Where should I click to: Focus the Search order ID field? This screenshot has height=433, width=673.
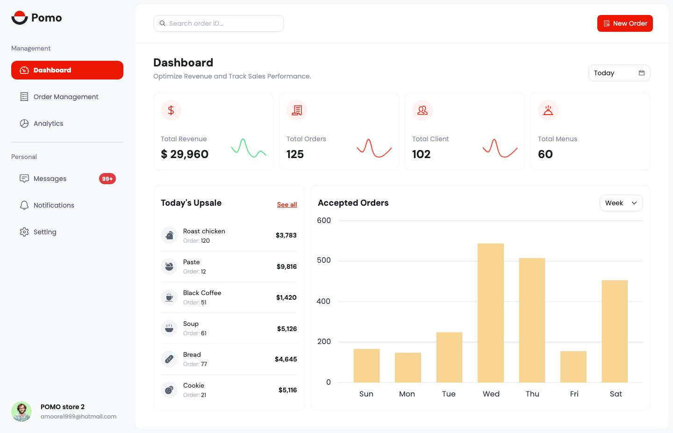(x=219, y=23)
